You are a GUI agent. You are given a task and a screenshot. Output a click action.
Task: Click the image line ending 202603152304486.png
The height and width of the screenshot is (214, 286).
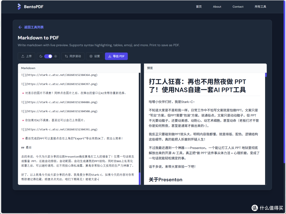tap(59, 102)
